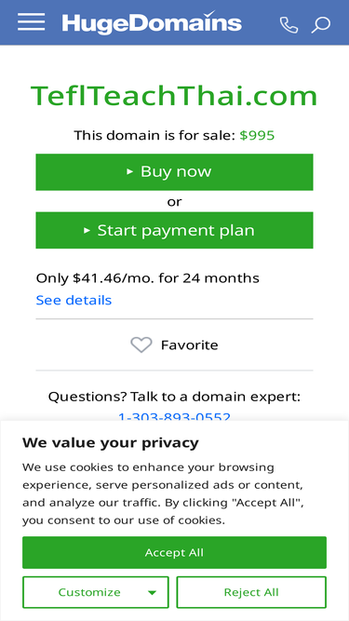Click the arrow beside Start payment plan

(x=87, y=231)
